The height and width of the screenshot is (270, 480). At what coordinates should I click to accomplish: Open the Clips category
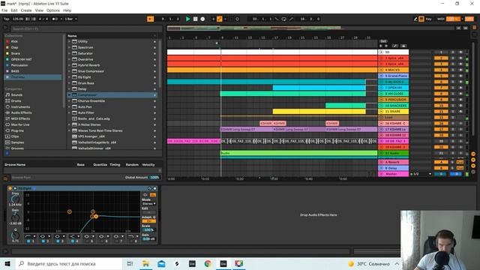[15, 136]
